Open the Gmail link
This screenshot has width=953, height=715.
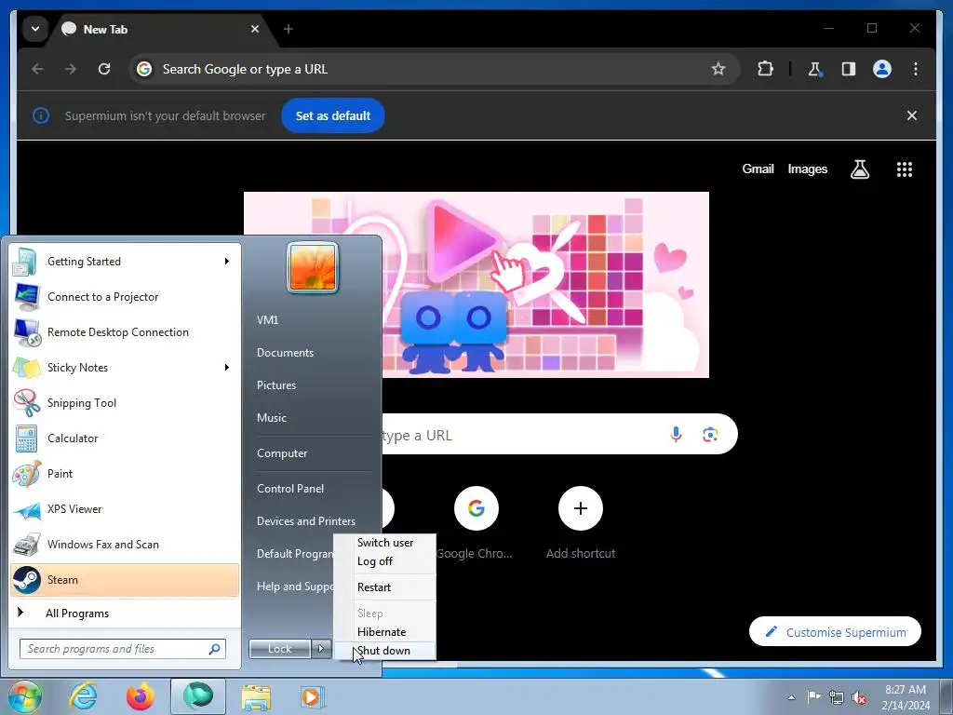[x=758, y=169]
